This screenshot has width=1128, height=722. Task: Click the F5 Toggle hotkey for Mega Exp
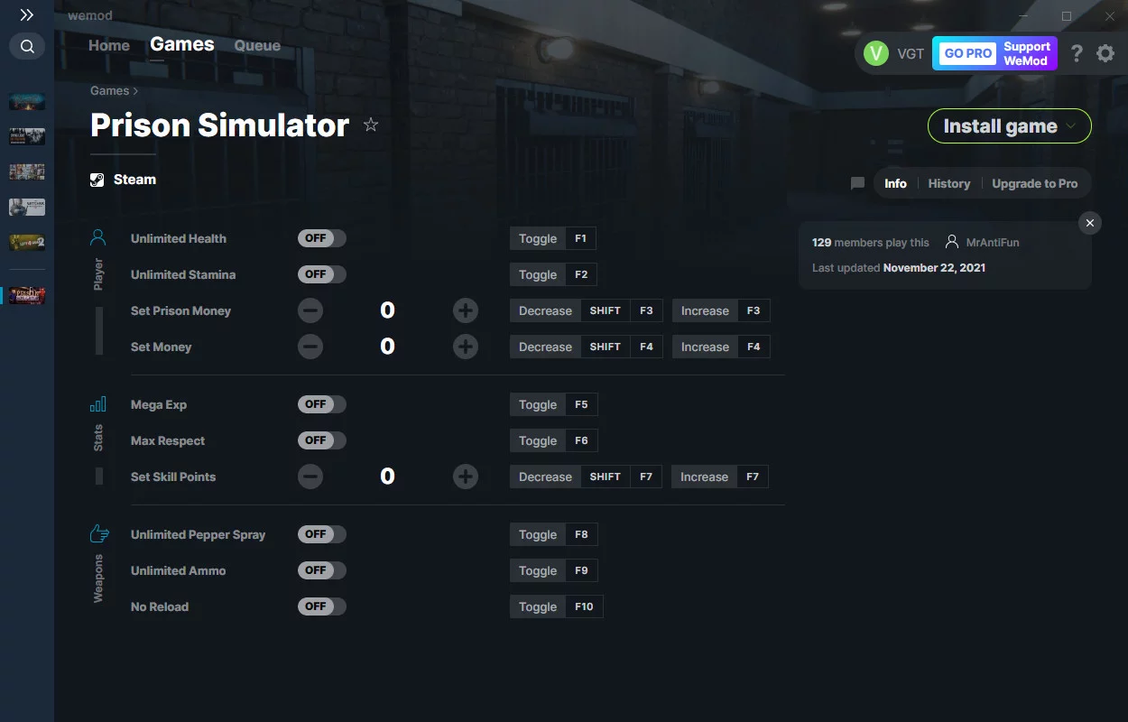[x=553, y=404]
